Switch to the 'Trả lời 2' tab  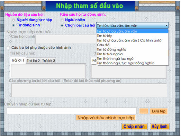pos(33,61)
